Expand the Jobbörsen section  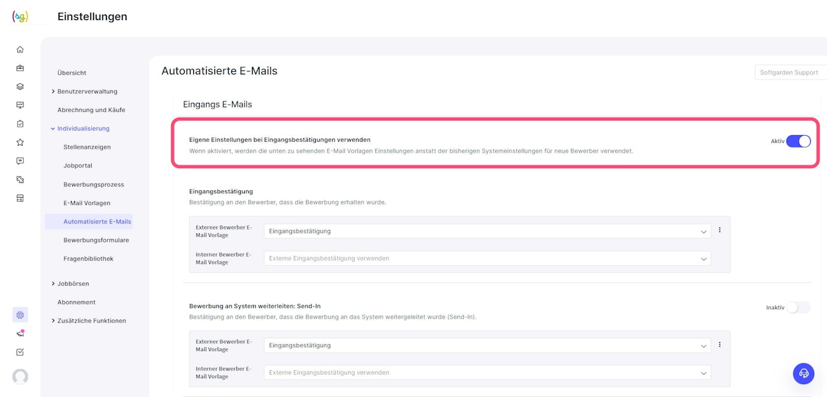[70, 283]
